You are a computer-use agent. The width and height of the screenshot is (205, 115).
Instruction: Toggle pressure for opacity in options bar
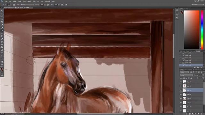[x=48, y=5]
